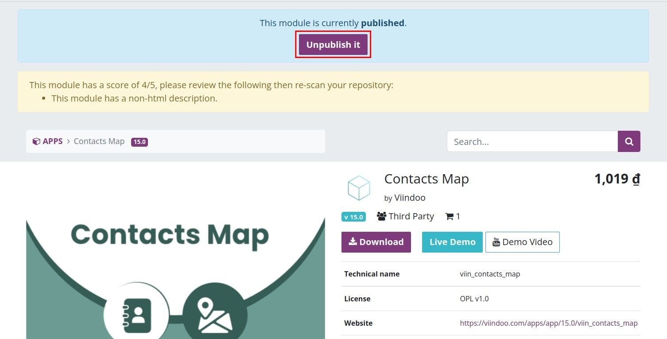667x339 pixels.
Task: Click the magnifier search icon button
Action: [x=629, y=141]
